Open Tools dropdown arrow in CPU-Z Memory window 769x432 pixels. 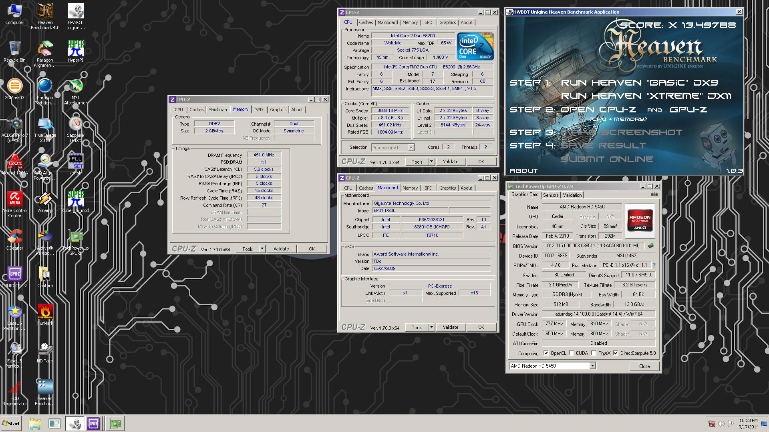tap(262, 249)
